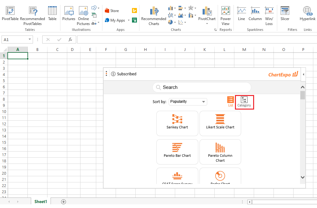Add a new sheet

64,202
